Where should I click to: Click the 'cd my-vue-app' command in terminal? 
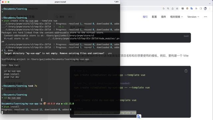12,98
